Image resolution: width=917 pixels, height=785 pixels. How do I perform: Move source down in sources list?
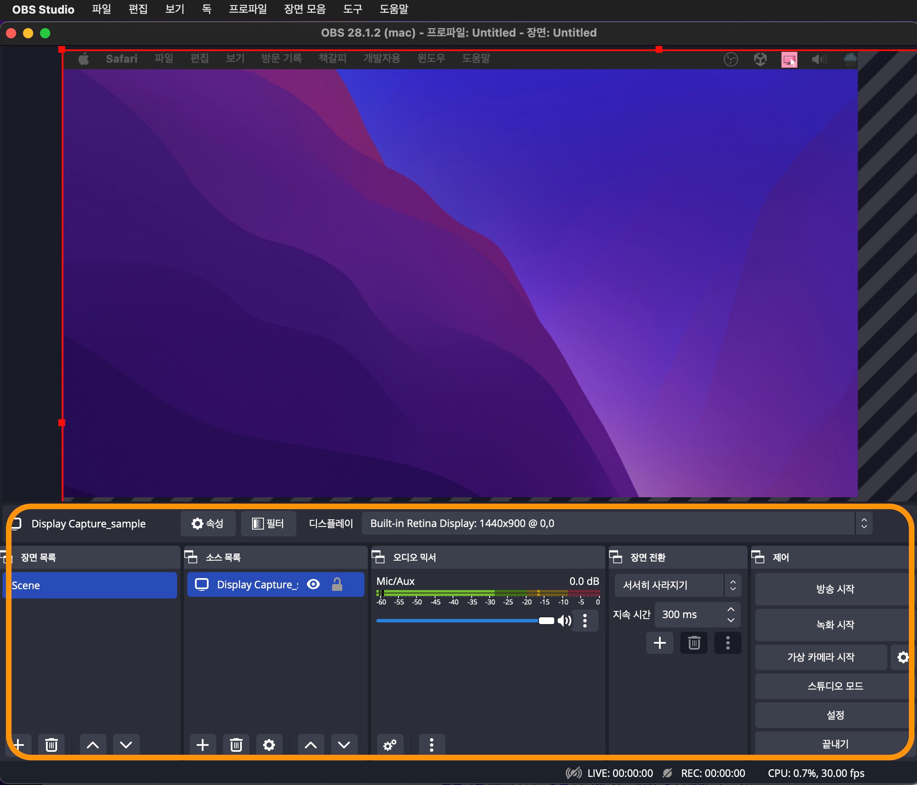click(x=344, y=745)
